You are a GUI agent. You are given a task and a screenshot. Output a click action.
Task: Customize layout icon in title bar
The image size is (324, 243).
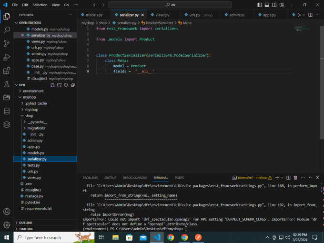click(x=282, y=5)
